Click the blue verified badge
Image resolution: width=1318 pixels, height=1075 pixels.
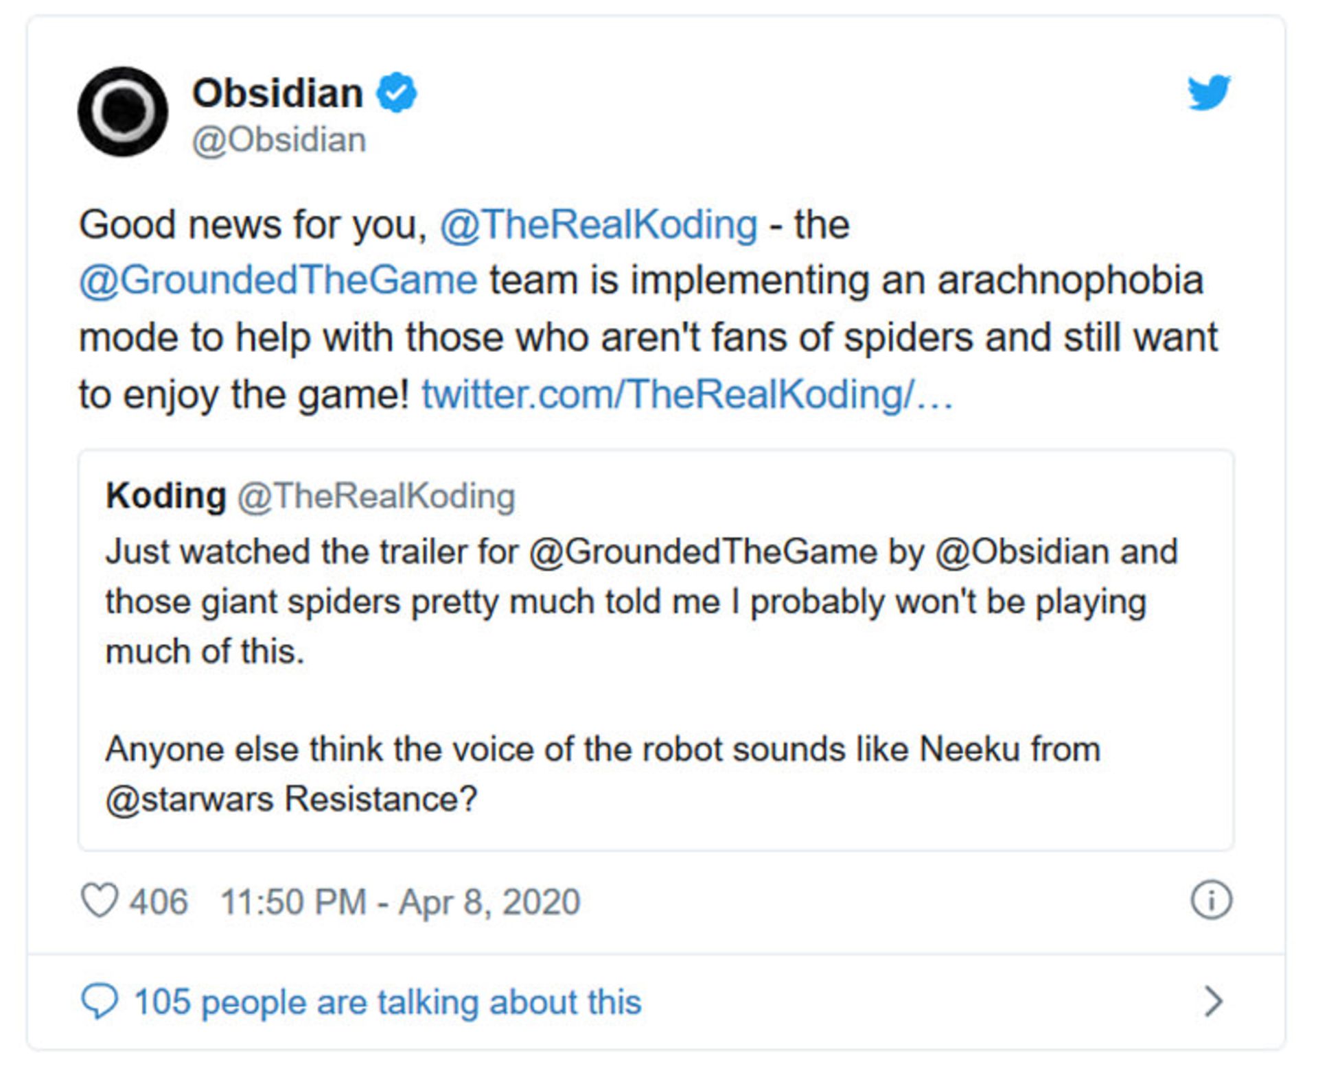(396, 93)
